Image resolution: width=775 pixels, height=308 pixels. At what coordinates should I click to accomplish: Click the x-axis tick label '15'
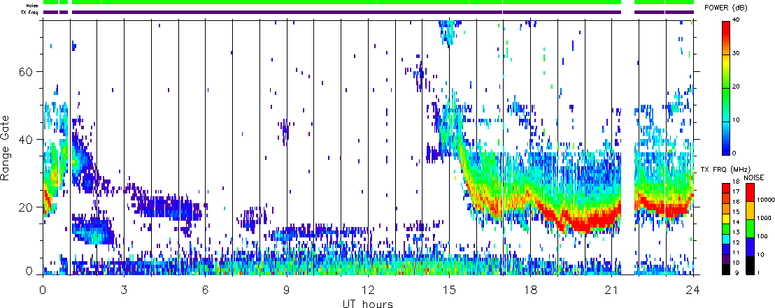click(x=449, y=288)
